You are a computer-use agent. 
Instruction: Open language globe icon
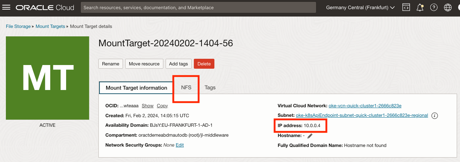(x=448, y=7)
